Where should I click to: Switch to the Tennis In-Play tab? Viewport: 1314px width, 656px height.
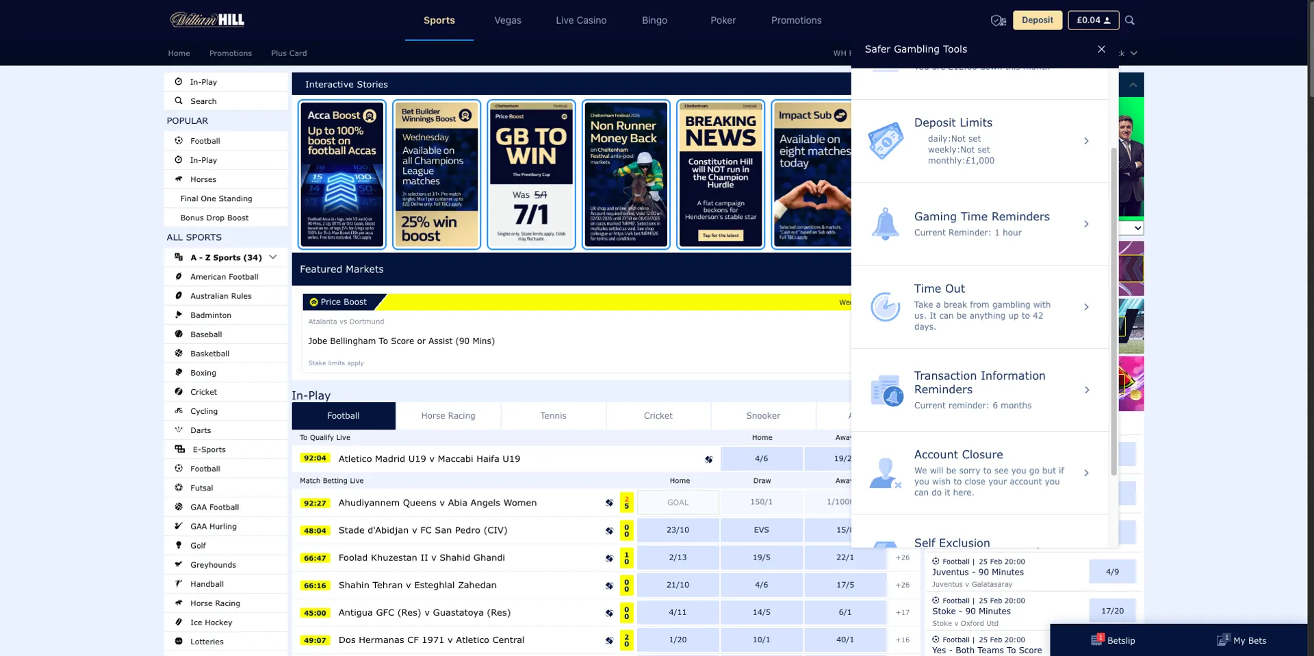click(x=553, y=415)
